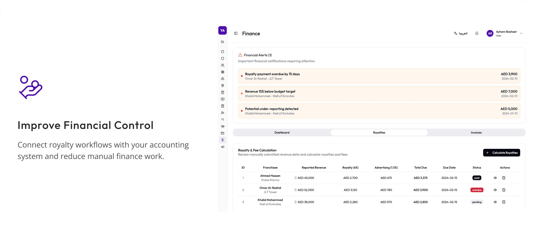535x236 pixels.
Task: Click the Status column header
Action: point(477,168)
